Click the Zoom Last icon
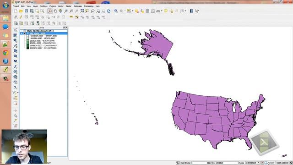Viewport: 293px width, 165px height. pos(98,11)
